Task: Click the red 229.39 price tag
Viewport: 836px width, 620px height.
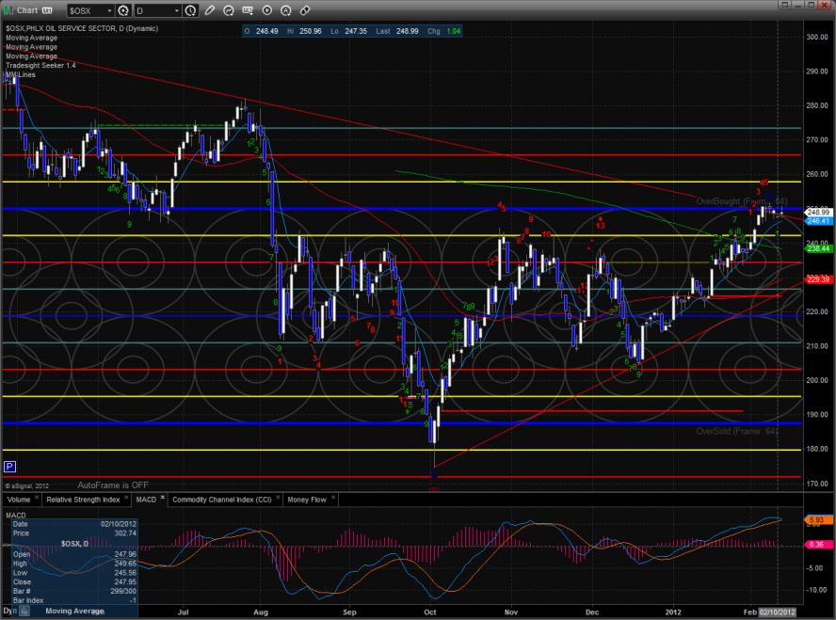Action: (x=818, y=279)
